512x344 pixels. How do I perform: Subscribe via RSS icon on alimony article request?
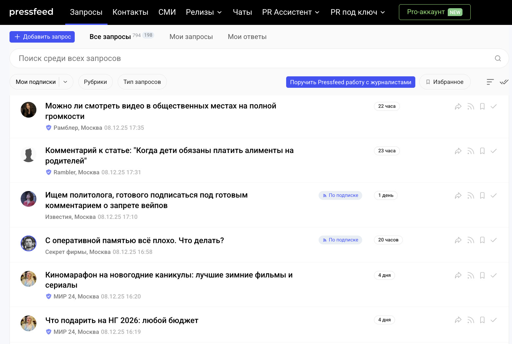pyautogui.click(x=471, y=151)
